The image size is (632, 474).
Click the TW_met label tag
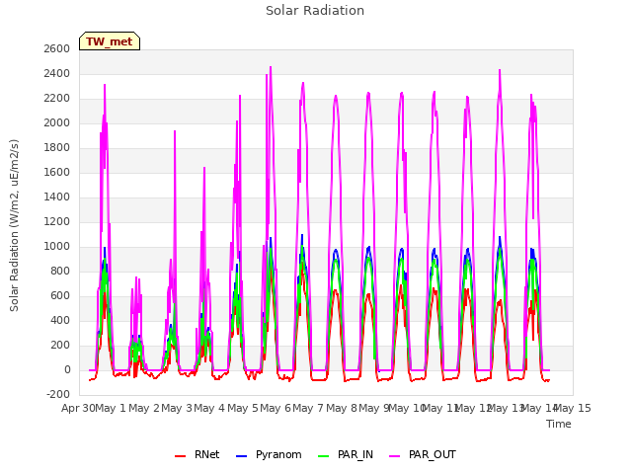110,41
